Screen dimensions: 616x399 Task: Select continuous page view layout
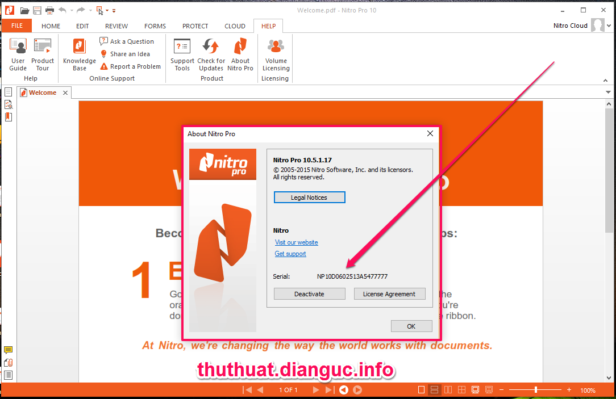[x=435, y=390]
